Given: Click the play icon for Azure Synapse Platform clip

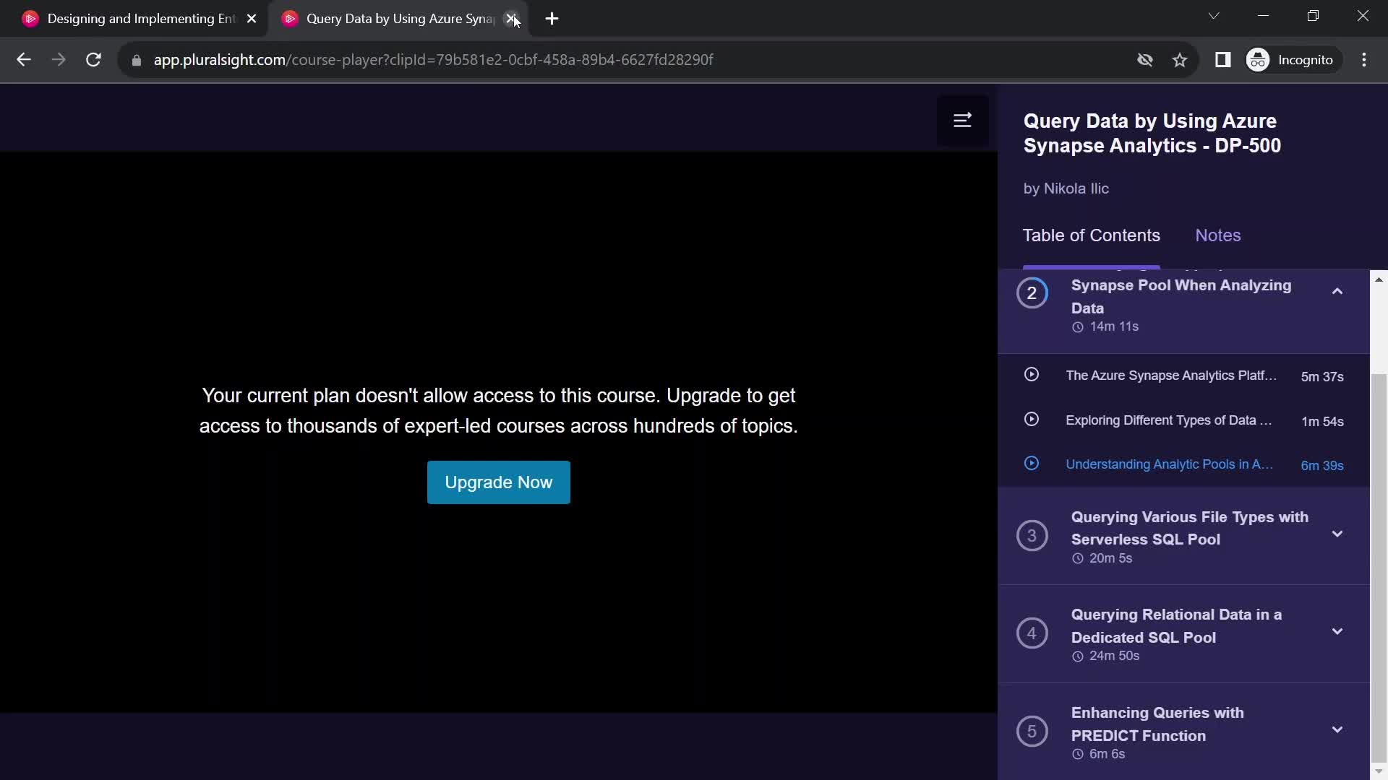Looking at the screenshot, I should (1032, 374).
